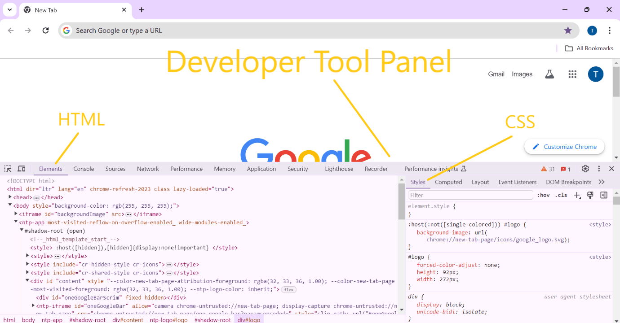The image size is (620, 323).
Task: Expand the iframe backgroundImage node
Action: point(16,214)
